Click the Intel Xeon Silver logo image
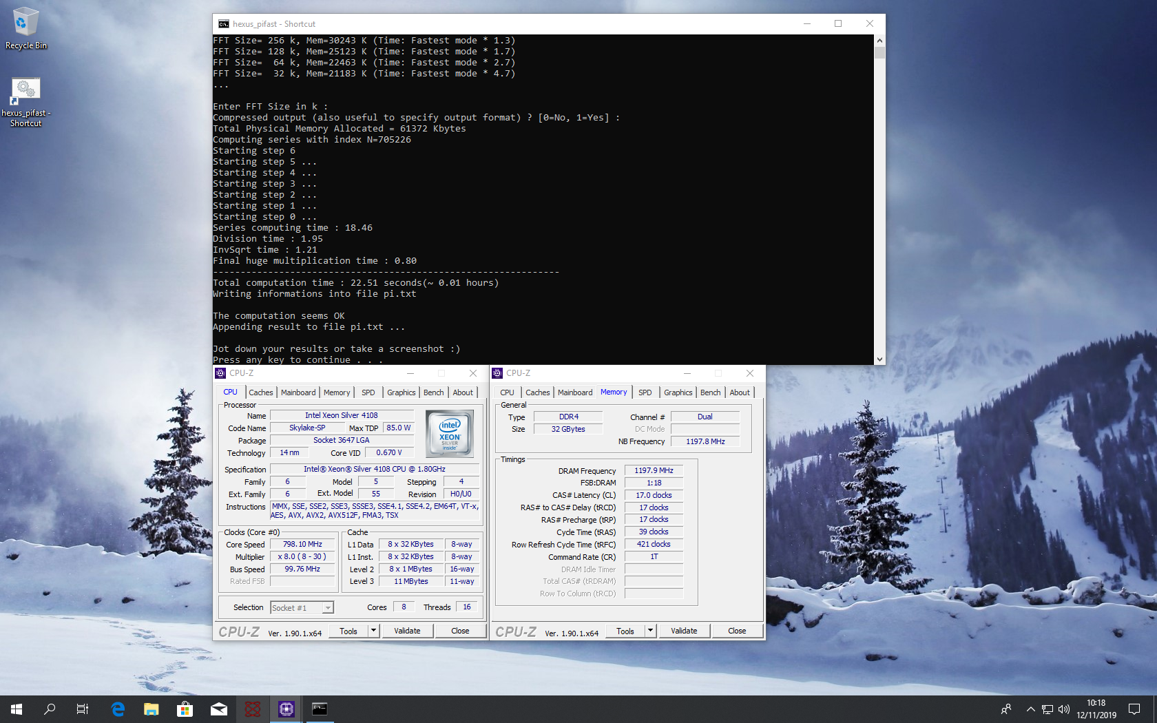The height and width of the screenshot is (723, 1157). click(450, 434)
